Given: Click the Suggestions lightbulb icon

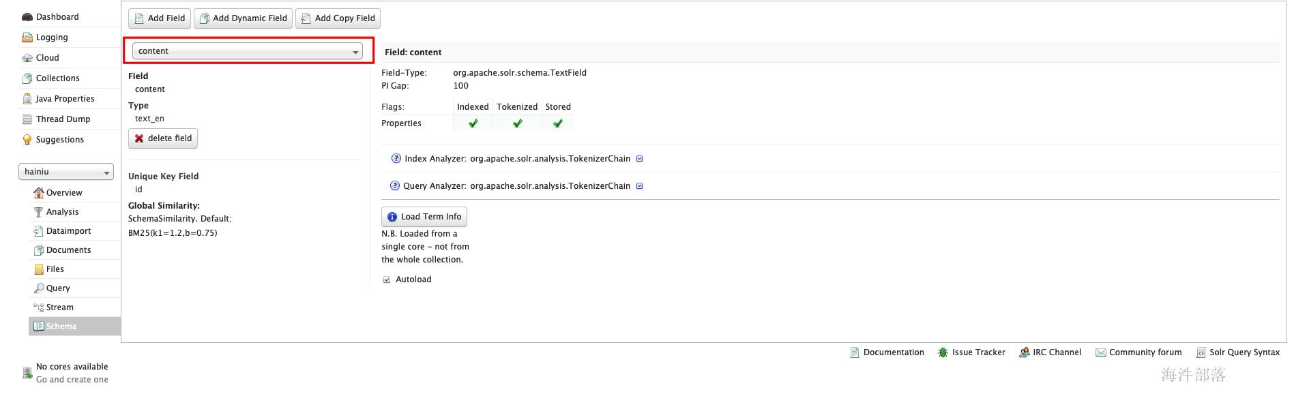Looking at the screenshot, I should tap(27, 140).
